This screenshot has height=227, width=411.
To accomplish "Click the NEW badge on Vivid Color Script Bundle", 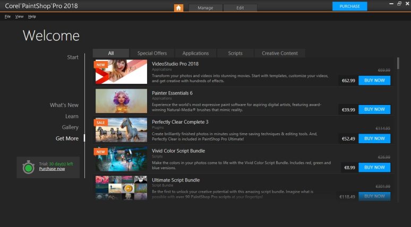I will point(101,152).
